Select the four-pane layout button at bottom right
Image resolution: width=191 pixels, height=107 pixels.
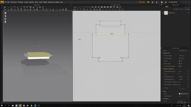181,103
